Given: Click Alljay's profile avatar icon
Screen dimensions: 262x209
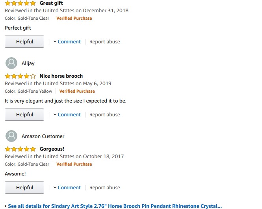Looking at the screenshot, I should 11,63.
